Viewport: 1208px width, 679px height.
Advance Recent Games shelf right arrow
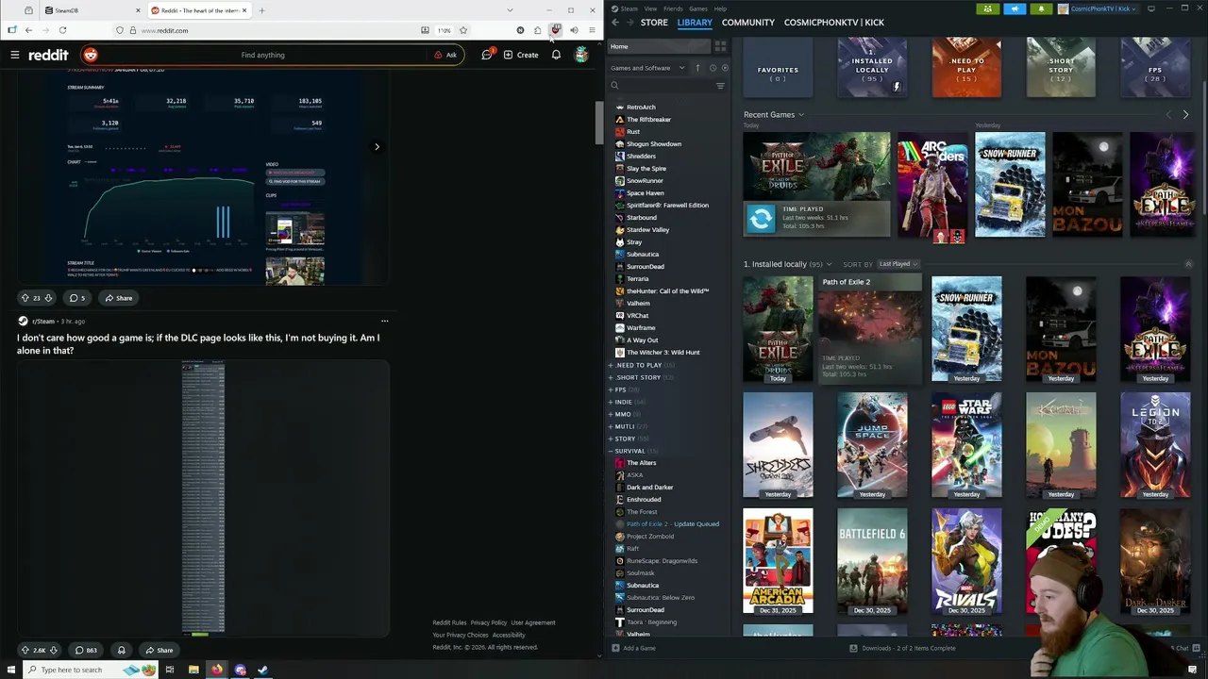(1185, 115)
